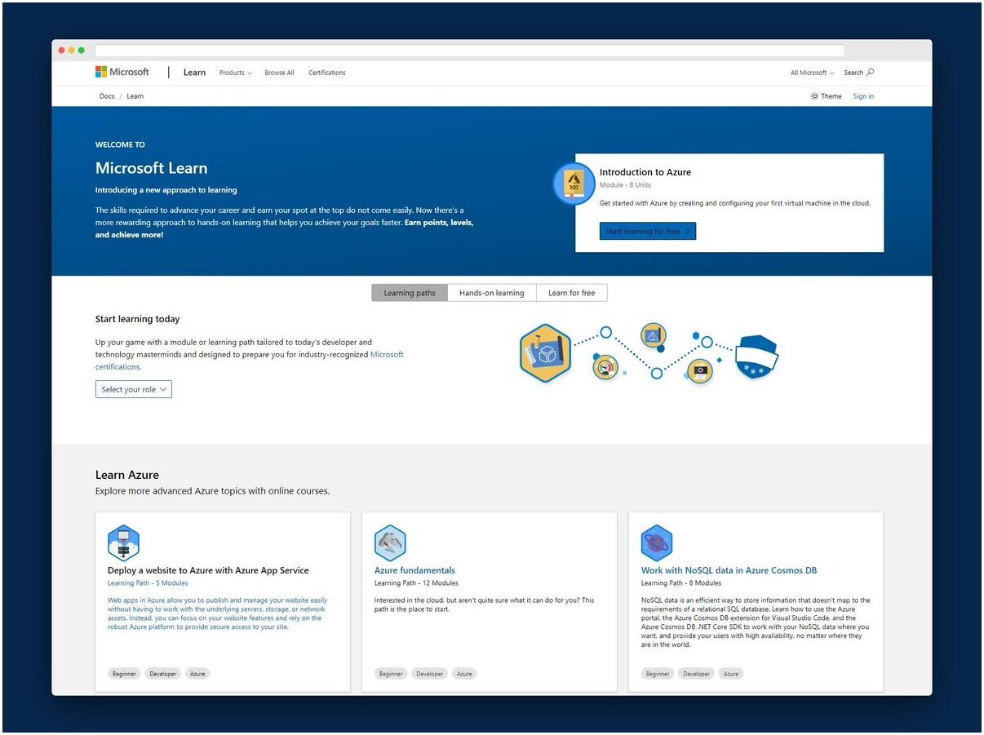Click the Introduction to Azure title
Screen dimensions: 984x735
(x=645, y=172)
